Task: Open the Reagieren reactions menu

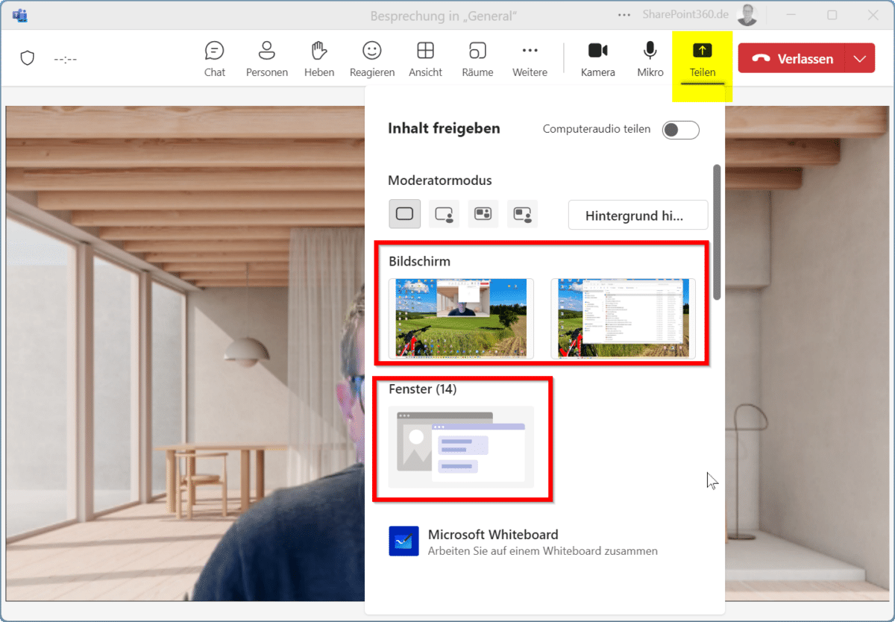Action: 372,59
